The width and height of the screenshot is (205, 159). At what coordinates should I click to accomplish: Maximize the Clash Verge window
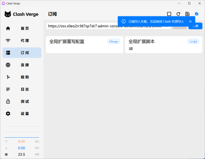[189, 3]
